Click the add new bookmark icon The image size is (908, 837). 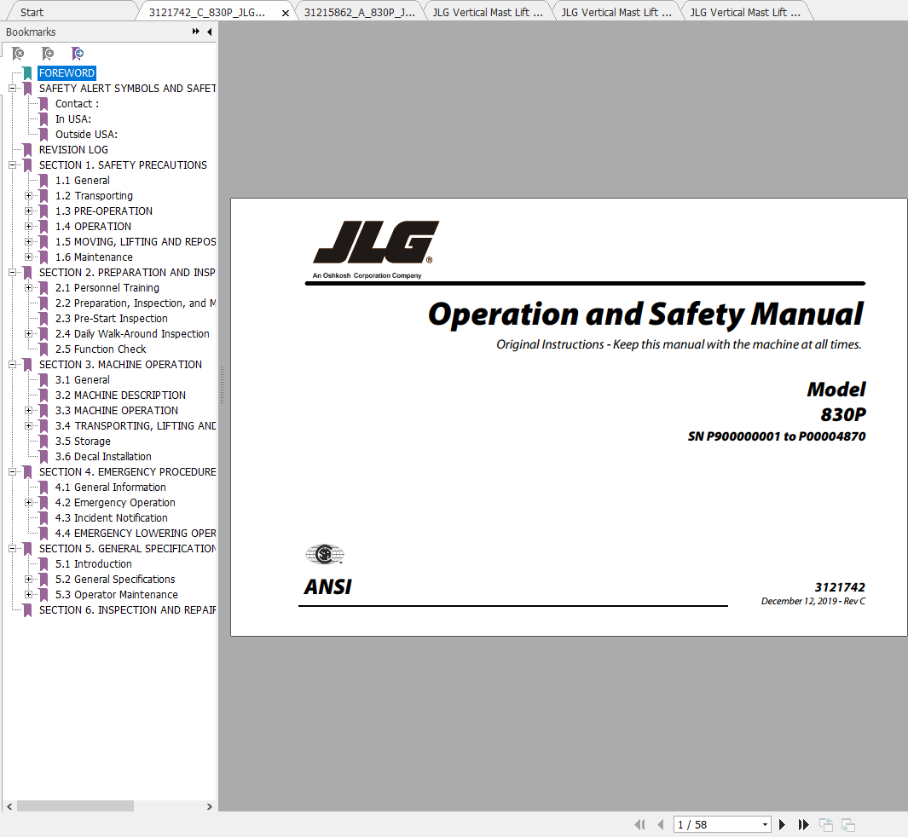(x=48, y=54)
